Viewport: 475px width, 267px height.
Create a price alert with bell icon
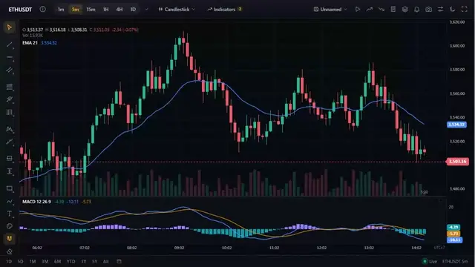click(x=417, y=10)
